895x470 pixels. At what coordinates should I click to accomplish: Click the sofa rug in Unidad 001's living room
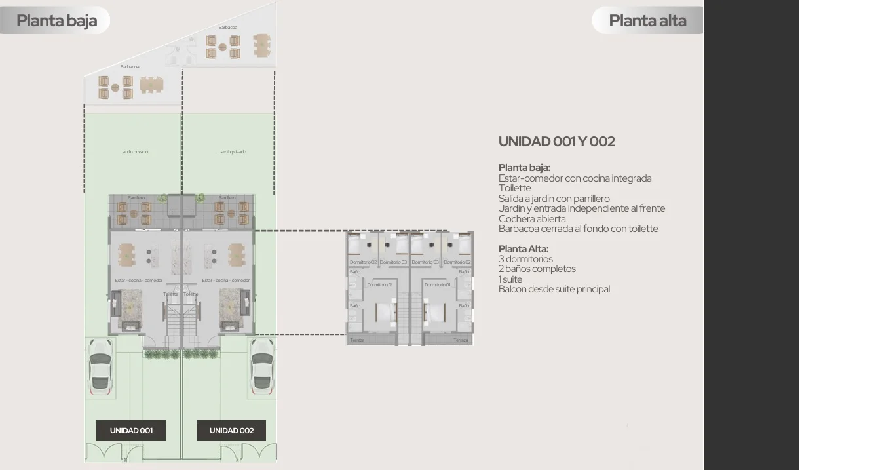click(132, 307)
